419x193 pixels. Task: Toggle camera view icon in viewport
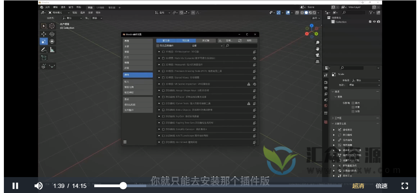tap(317, 55)
